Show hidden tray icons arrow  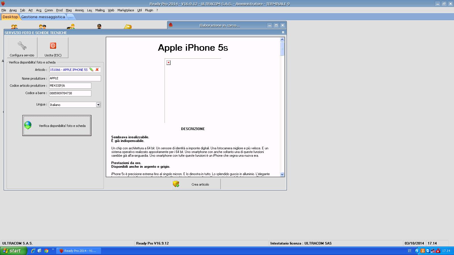[417, 251]
